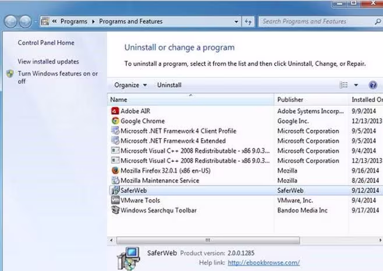Click the shield icon beside Turn Windows features
The width and height of the screenshot is (383, 271).
(10, 74)
